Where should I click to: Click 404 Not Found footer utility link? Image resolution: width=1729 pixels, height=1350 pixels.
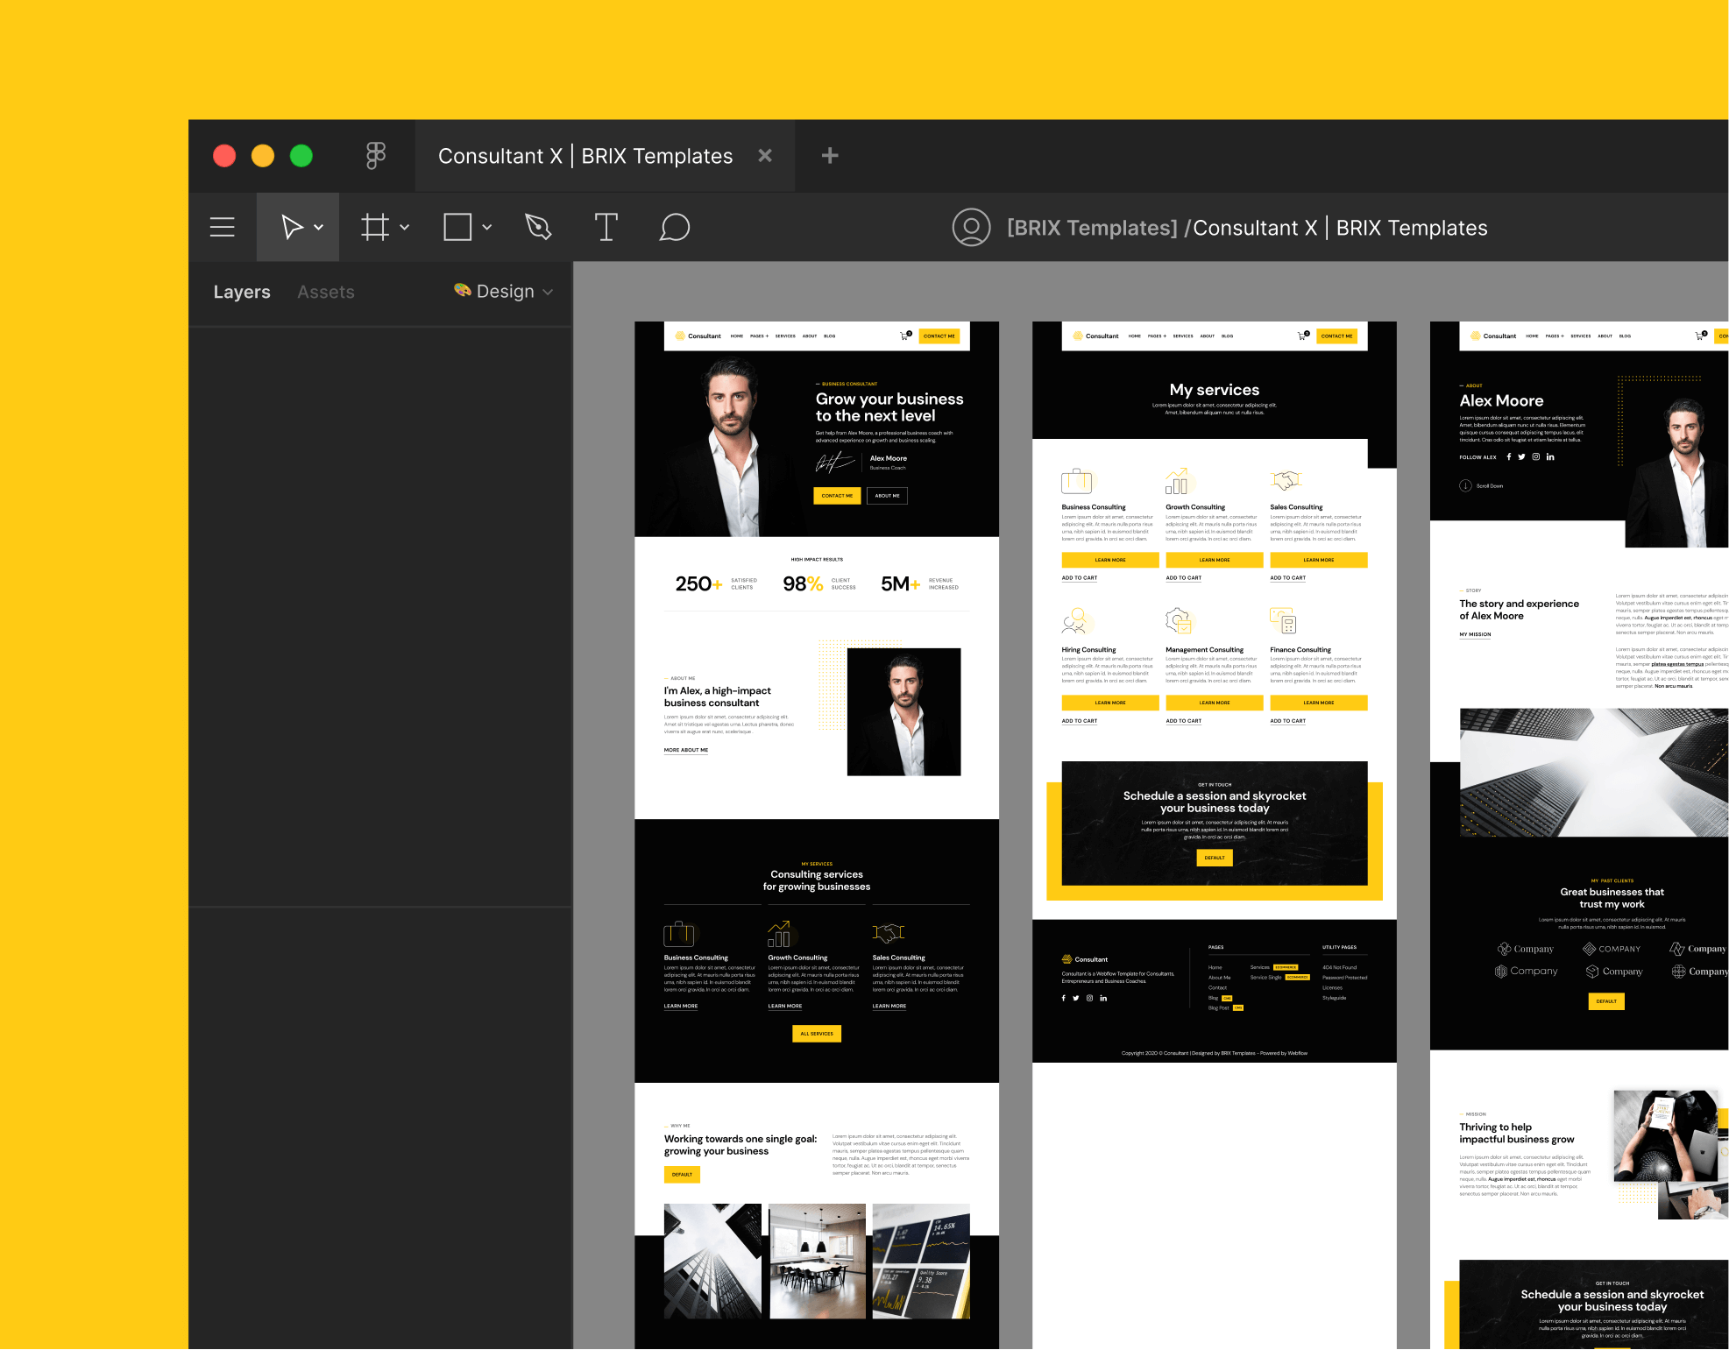tap(1339, 967)
